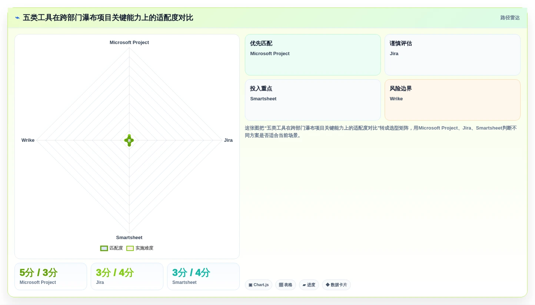Click the Microsoft Project radar axis label

point(129,43)
